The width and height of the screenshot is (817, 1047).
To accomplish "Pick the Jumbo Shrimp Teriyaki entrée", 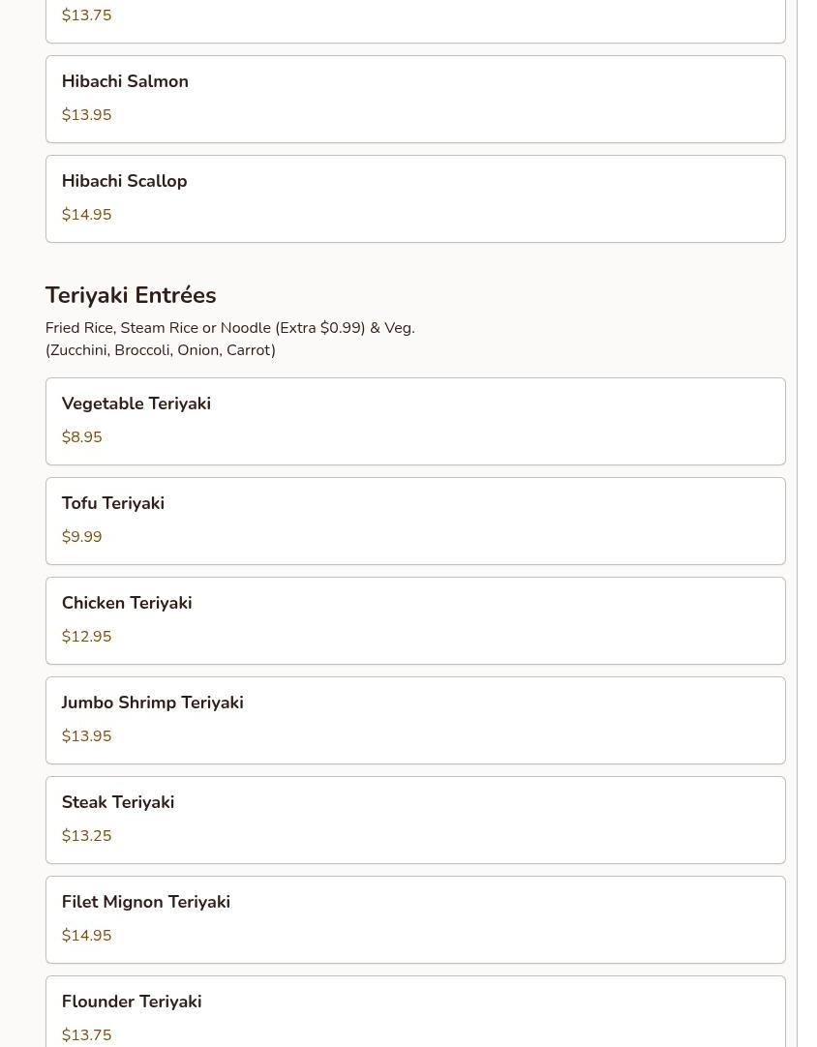I will 414,720.
